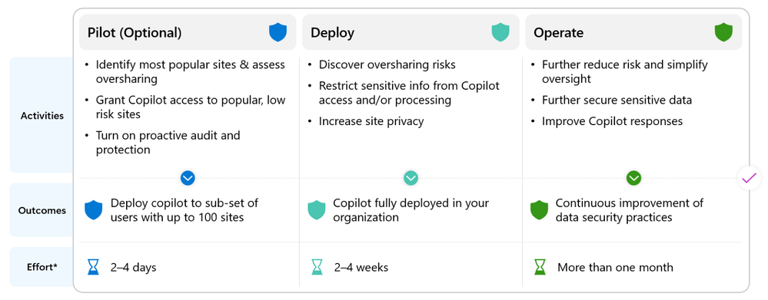Select the Deploy column header
The width and height of the screenshot is (768, 300).
point(411,32)
